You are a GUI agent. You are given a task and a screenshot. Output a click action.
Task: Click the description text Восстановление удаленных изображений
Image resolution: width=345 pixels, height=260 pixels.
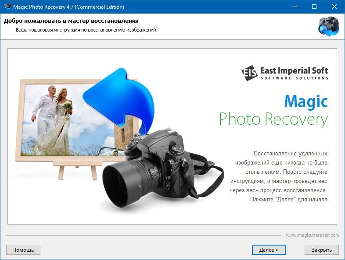click(279, 176)
